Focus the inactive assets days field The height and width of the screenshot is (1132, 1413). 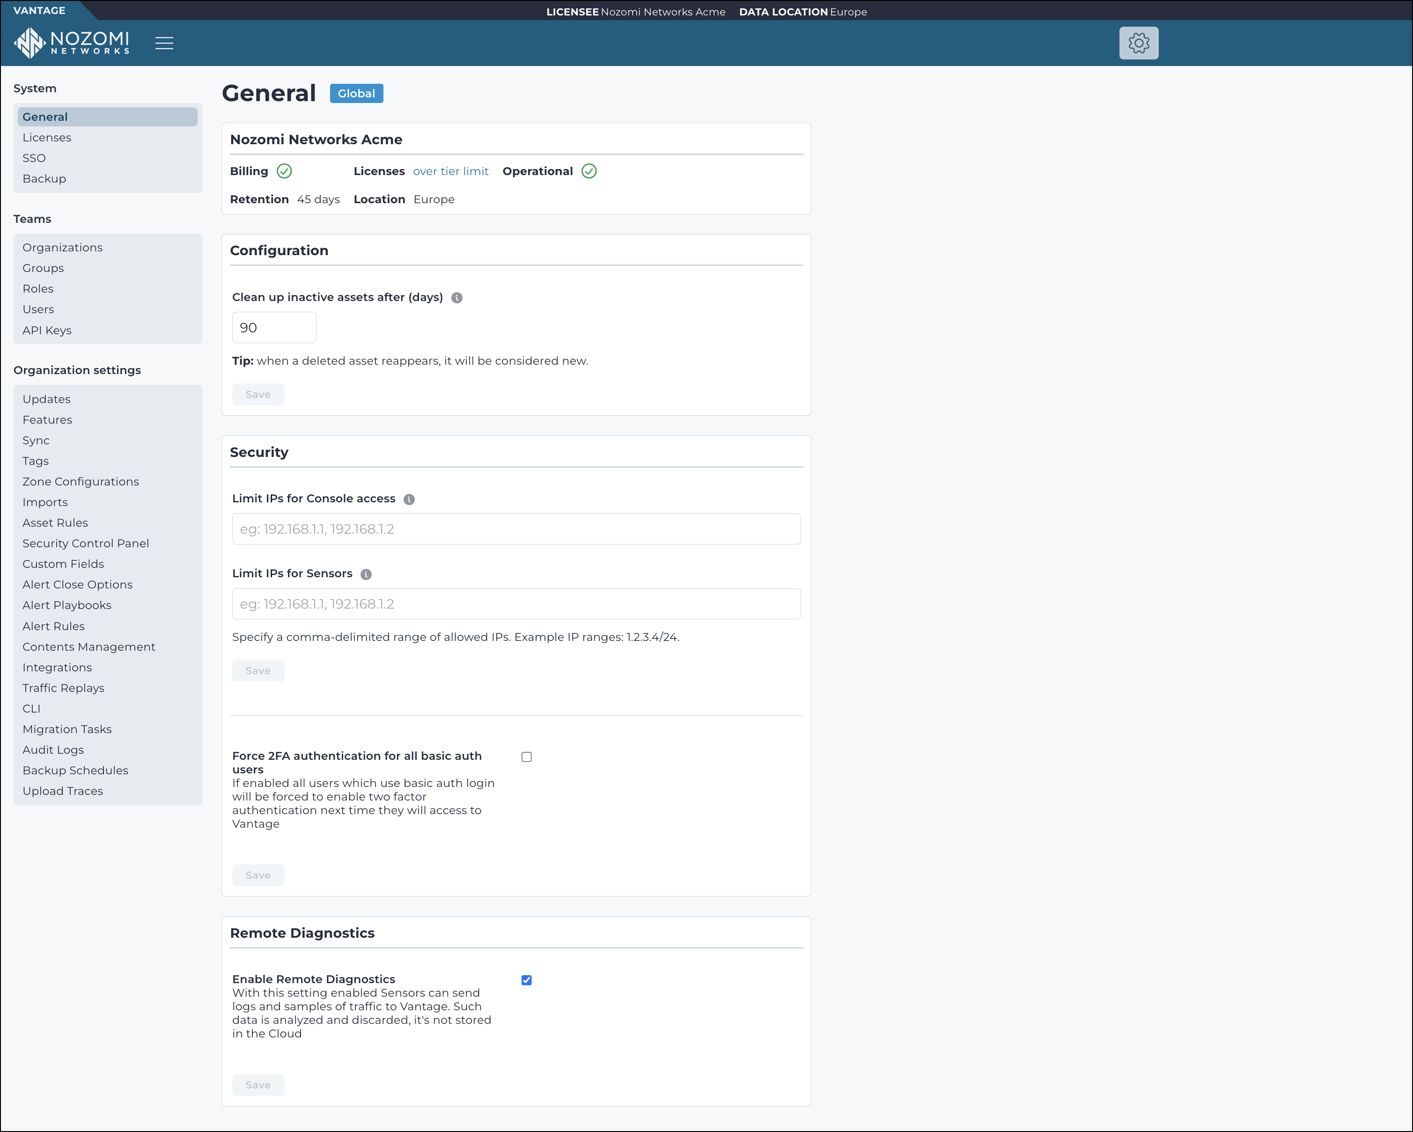coord(274,328)
